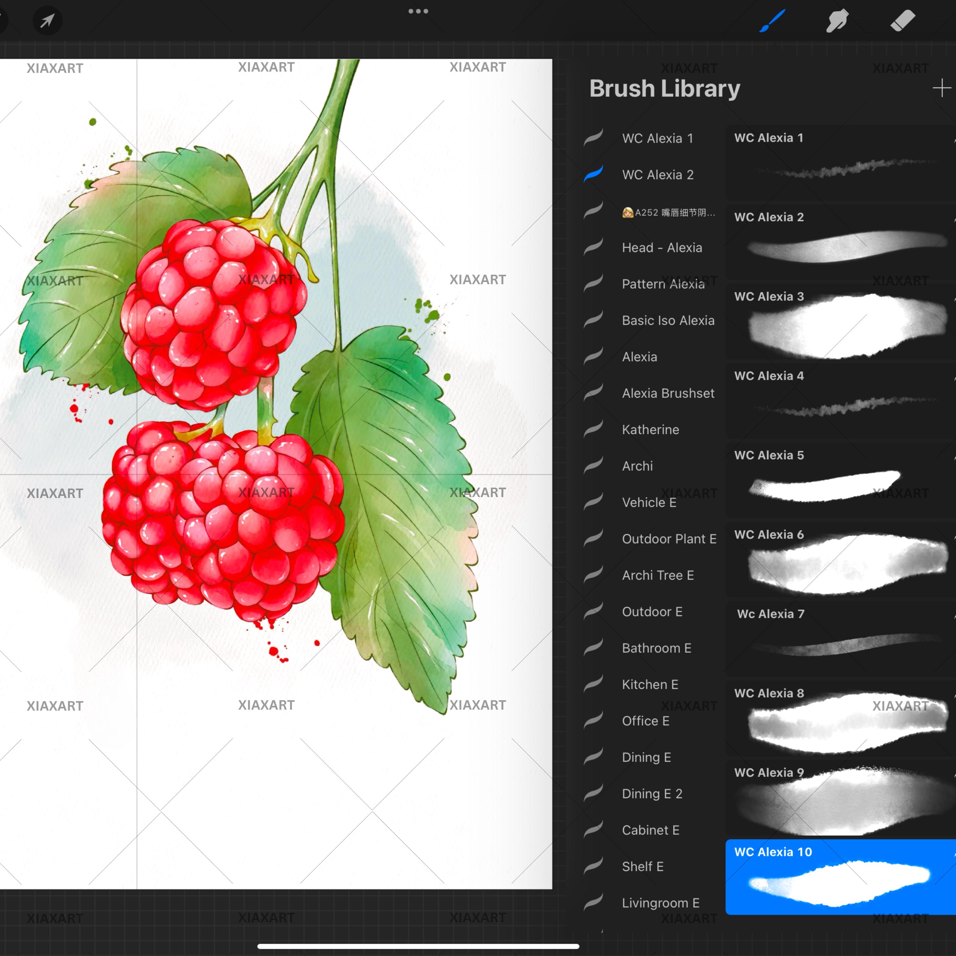Image resolution: width=956 pixels, height=956 pixels.
Task: Choose the WC Alexia 4 brush preview
Action: pos(841,401)
